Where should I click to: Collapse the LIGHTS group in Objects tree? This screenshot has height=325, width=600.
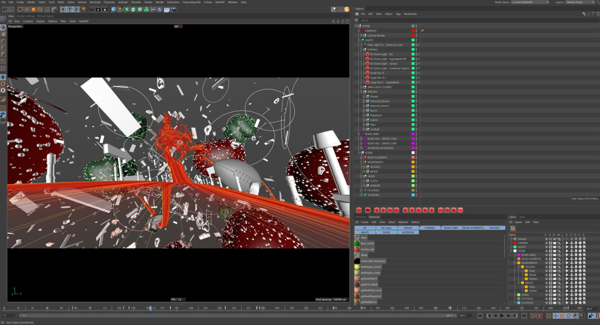(359, 40)
